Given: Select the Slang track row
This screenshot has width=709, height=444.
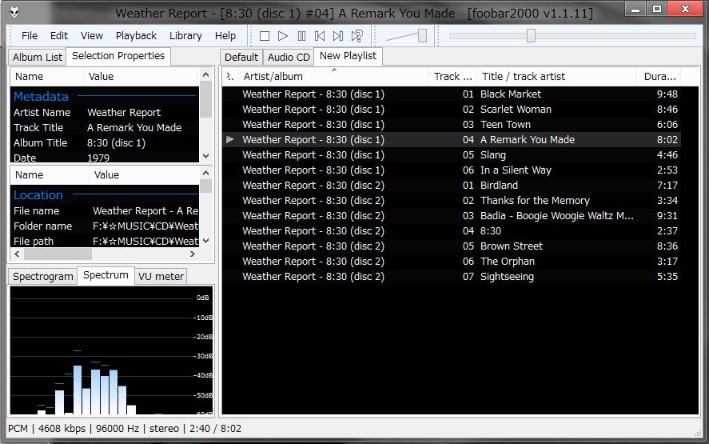Looking at the screenshot, I should (x=452, y=154).
